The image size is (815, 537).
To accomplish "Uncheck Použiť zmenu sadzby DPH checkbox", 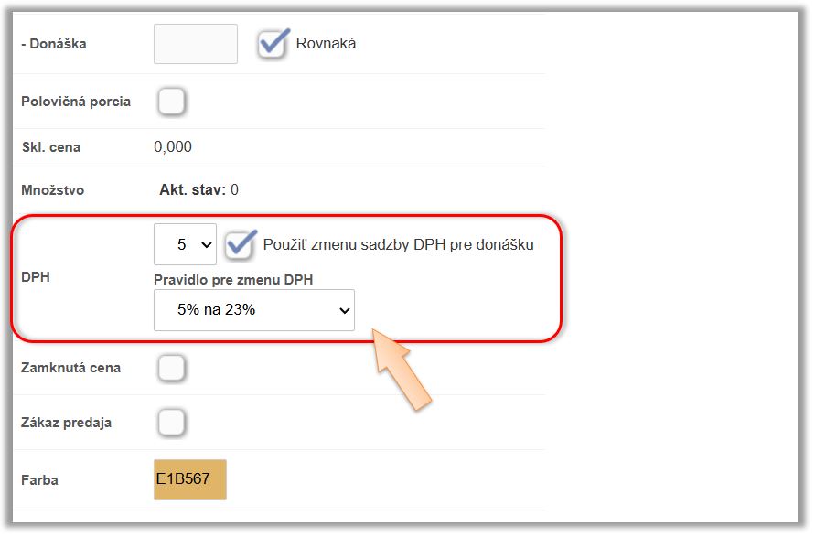I will [241, 244].
